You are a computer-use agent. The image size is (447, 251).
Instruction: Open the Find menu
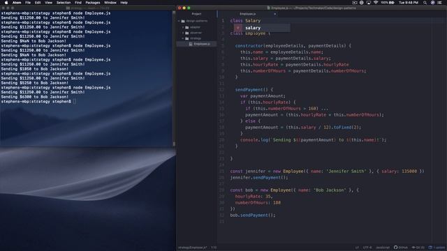(78, 3)
